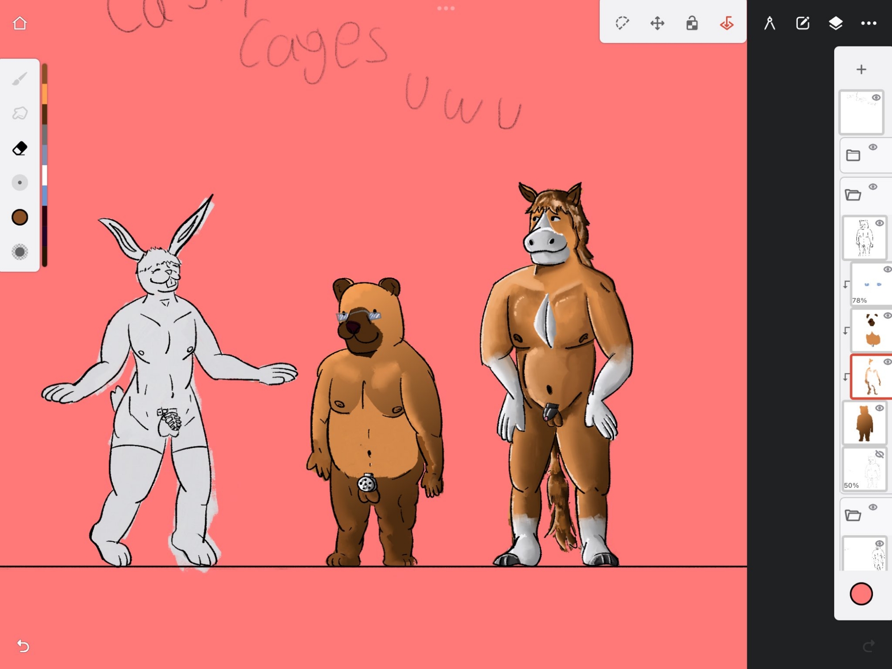Select the Smudge tool
Image resolution: width=892 pixels, height=669 pixels.
tap(20, 113)
